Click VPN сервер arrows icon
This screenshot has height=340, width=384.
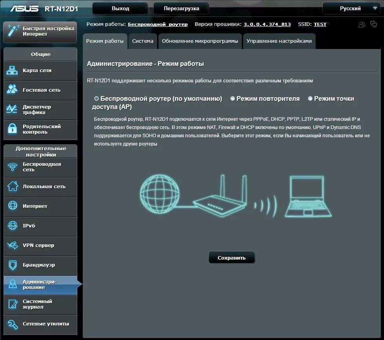pos(13,245)
